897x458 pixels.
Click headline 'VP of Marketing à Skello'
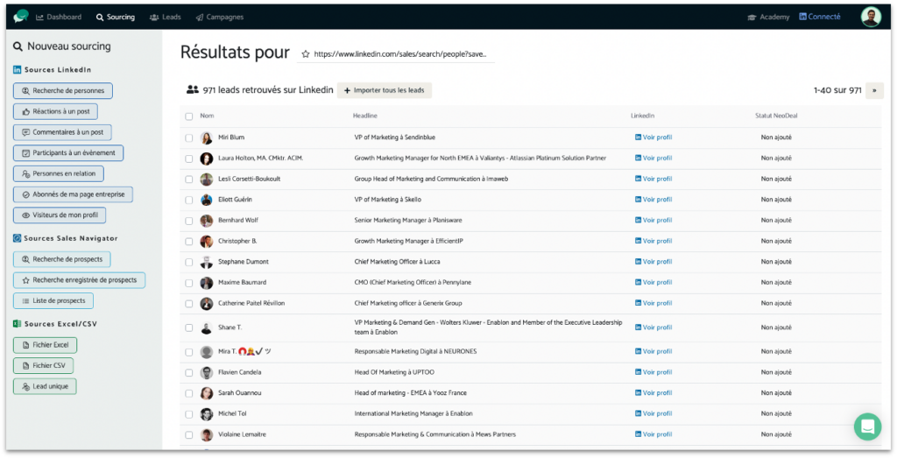click(x=388, y=200)
